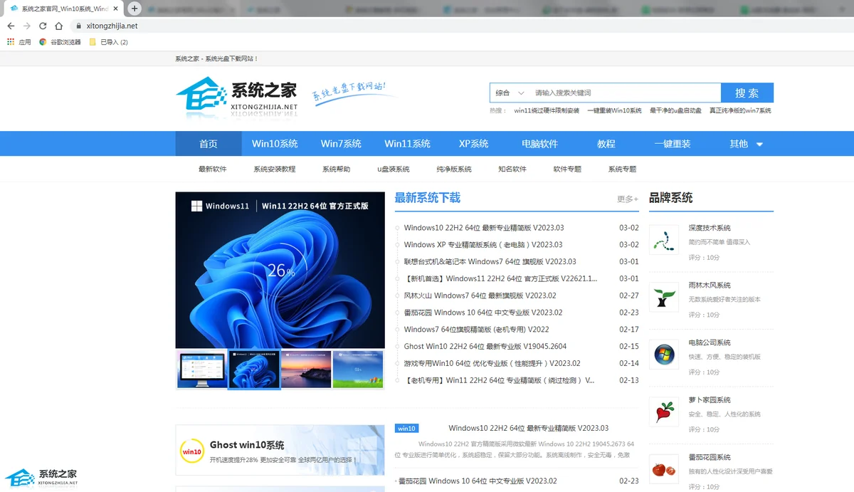Open 【老机专用】Win11 22H2 64位 专业精简版 entry
This screenshot has height=492, width=854.
pyautogui.click(x=499, y=380)
